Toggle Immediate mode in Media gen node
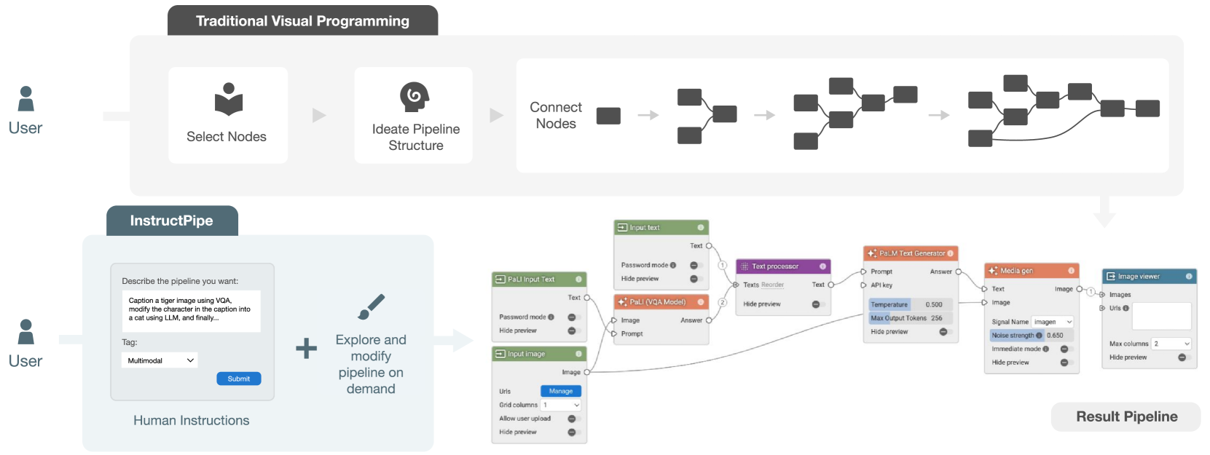 1064,349
